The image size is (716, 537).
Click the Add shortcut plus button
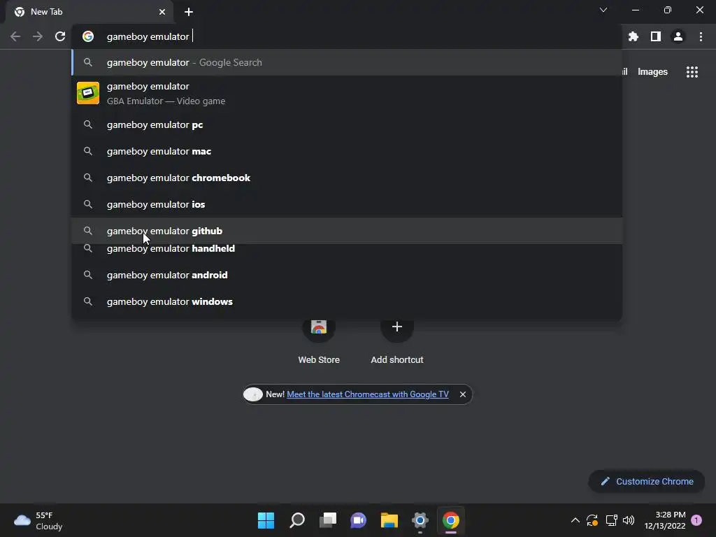click(397, 327)
